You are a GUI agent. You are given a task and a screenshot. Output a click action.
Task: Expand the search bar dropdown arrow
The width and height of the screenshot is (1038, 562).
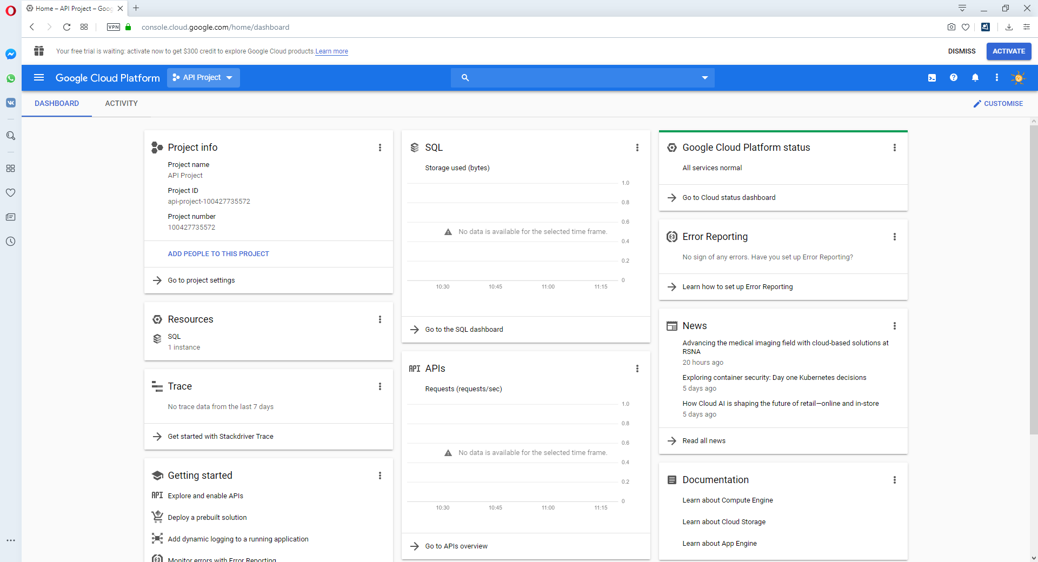(705, 78)
